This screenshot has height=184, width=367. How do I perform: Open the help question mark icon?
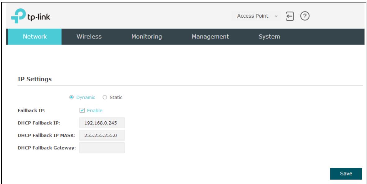(x=305, y=16)
